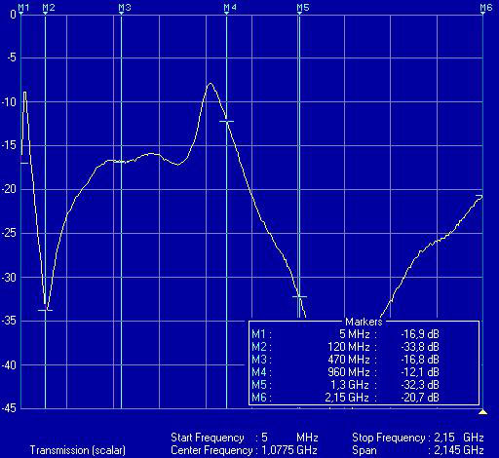Click the M5 marker at top
Image resolution: width=499 pixels, height=458 pixels.
303,7
